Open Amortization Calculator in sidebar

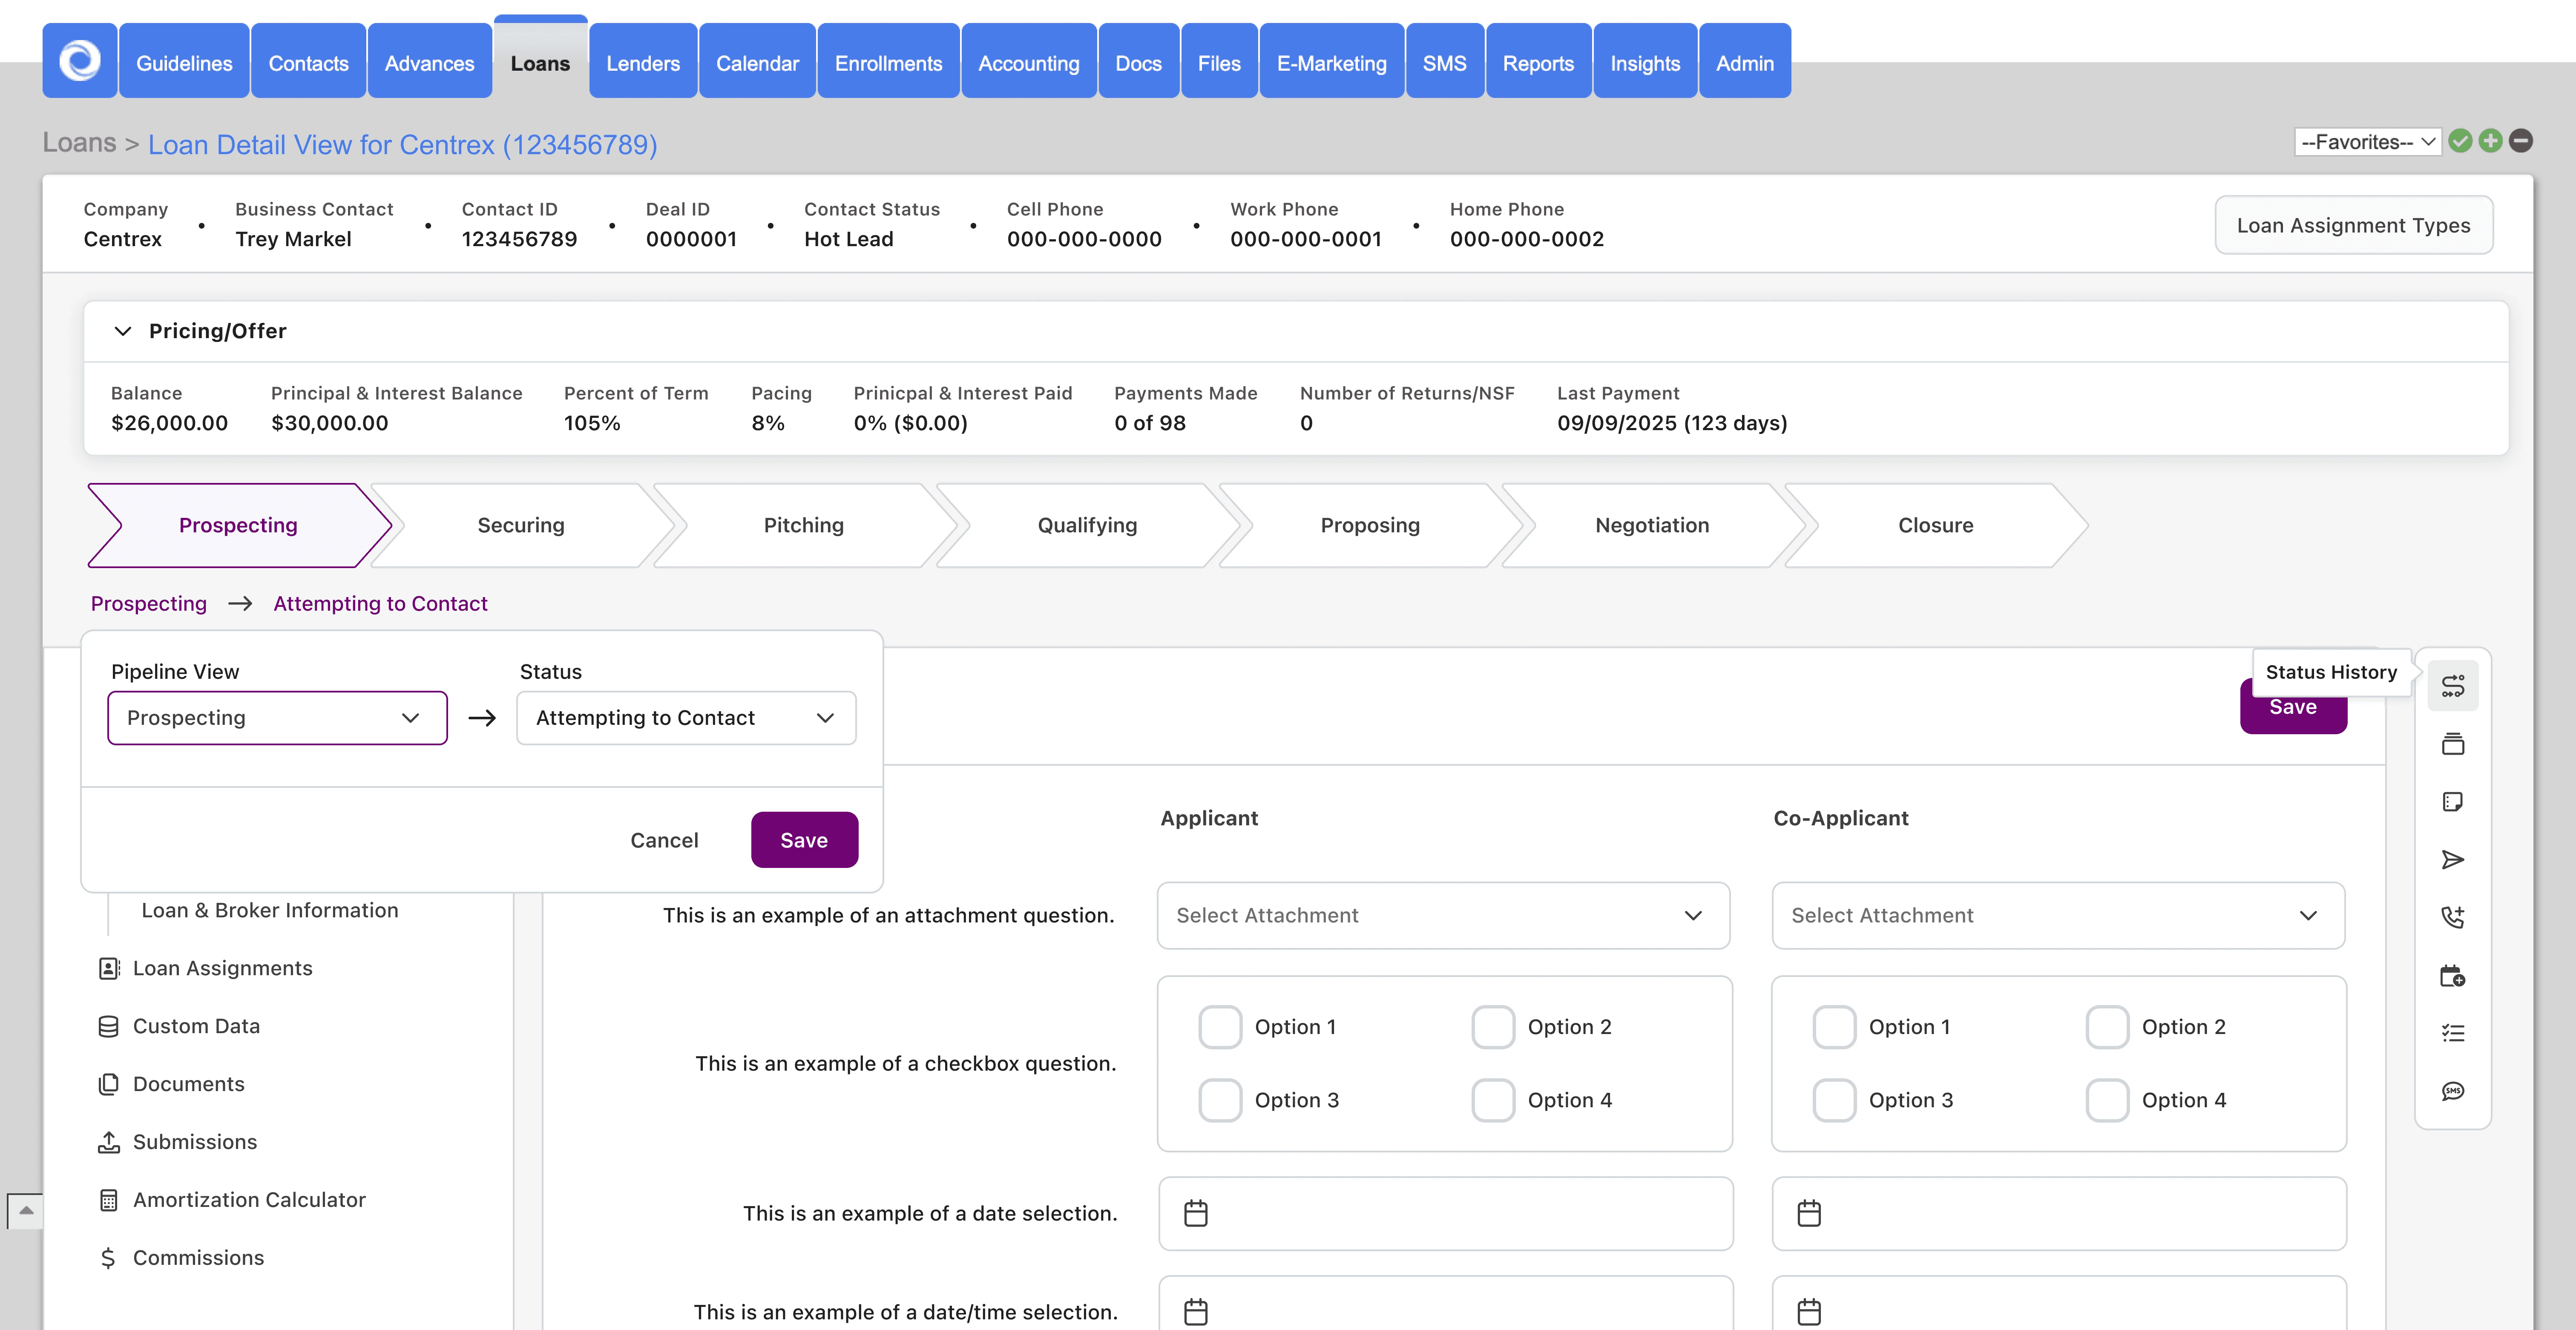tap(249, 1200)
